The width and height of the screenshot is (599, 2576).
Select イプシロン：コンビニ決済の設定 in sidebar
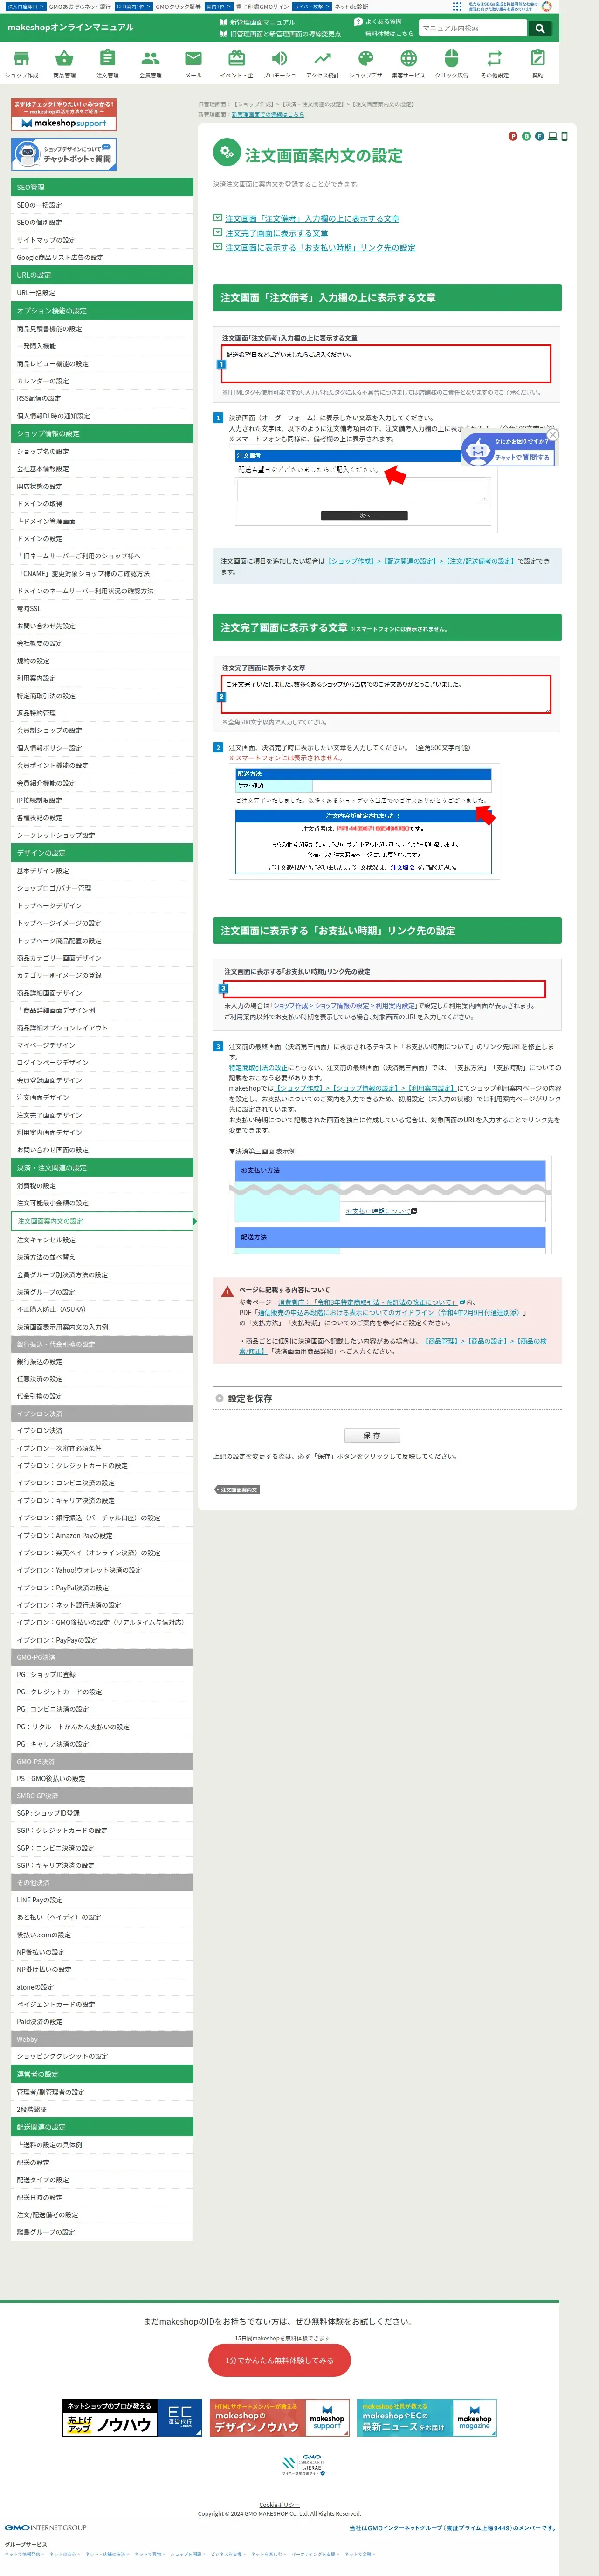tap(102, 1483)
